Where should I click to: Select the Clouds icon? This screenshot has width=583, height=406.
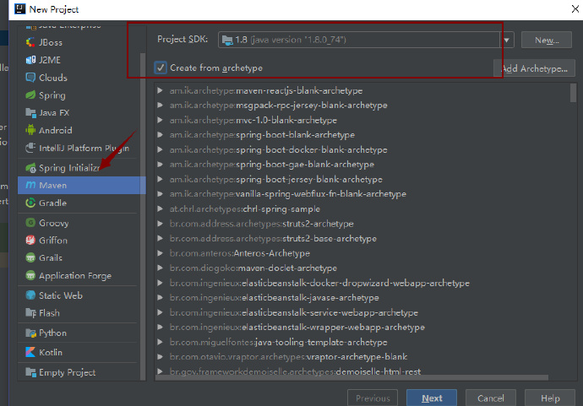[30, 78]
